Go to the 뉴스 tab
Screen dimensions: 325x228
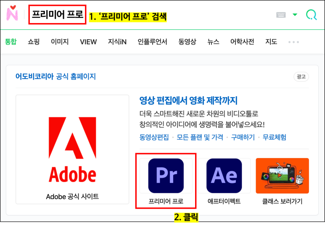click(213, 42)
